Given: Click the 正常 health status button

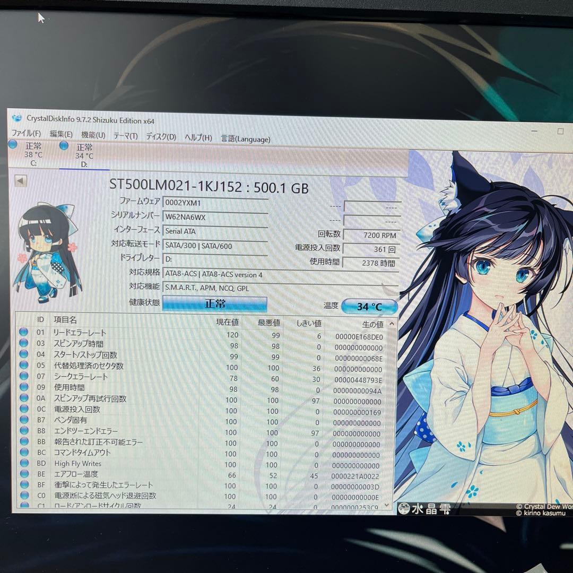Looking at the screenshot, I should (216, 302).
